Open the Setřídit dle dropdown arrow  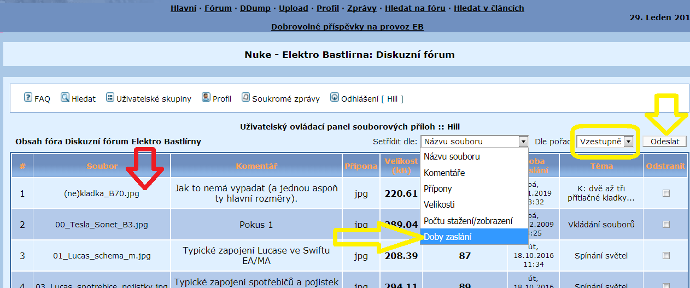[523, 142]
